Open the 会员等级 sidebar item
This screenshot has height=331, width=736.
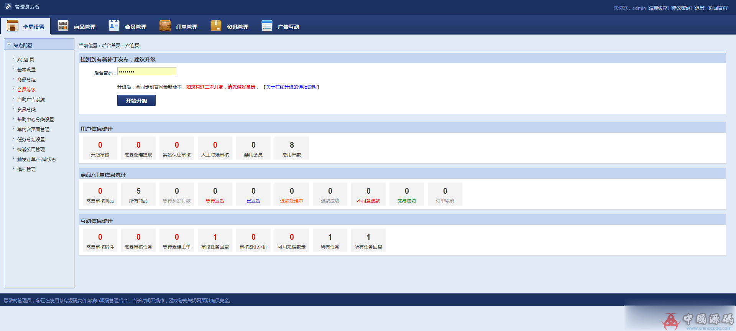26,90
